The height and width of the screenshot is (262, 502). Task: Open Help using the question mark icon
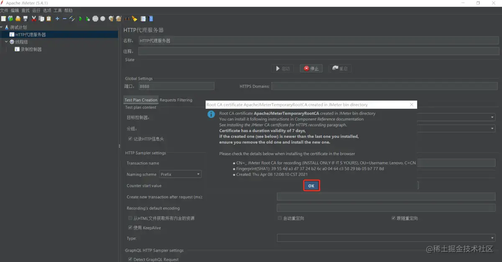pyautogui.click(x=151, y=18)
